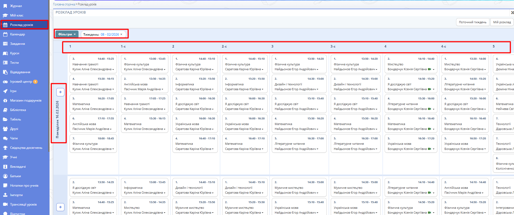Click the Поточний тиждень button
The height and width of the screenshot is (215, 514).
coord(472,22)
